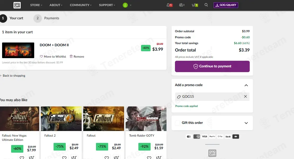Add Tomb Raider GOTY to cart icon
Image resolution: width=294 pixels, height=159 pixels.
click(159, 157)
